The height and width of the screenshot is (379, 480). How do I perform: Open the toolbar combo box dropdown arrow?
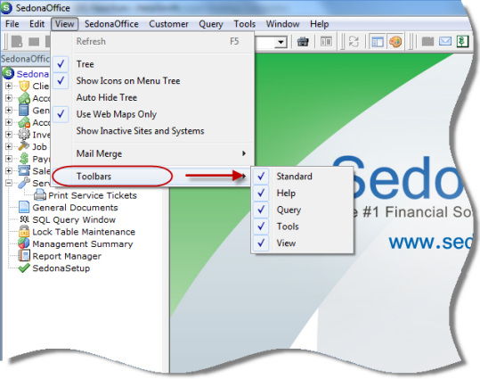pyautogui.click(x=281, y=42)
